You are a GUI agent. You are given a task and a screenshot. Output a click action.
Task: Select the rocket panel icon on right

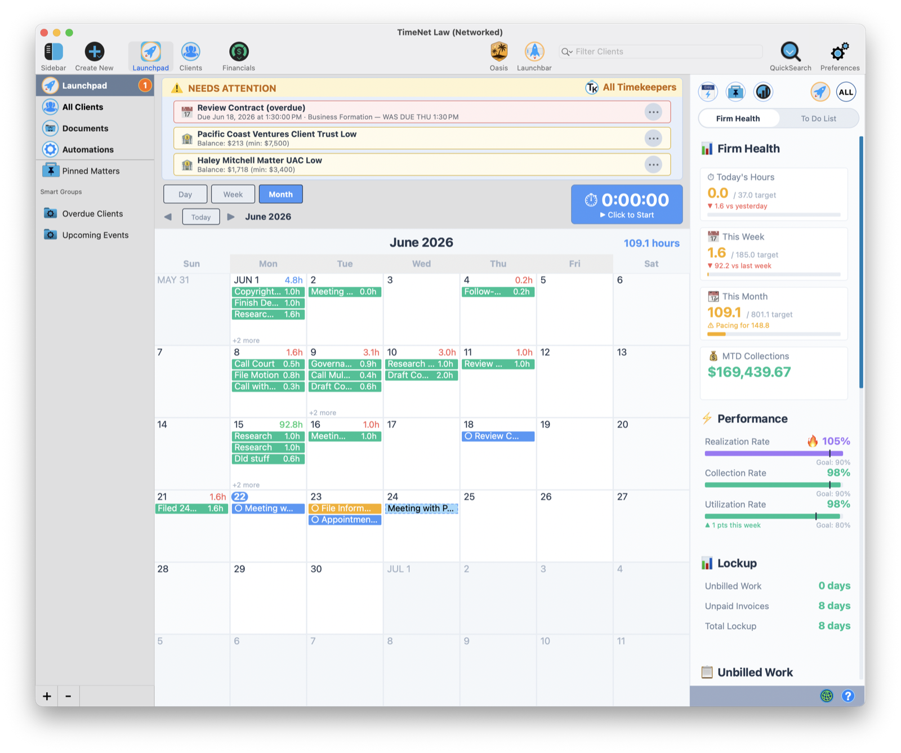point(820,92)
